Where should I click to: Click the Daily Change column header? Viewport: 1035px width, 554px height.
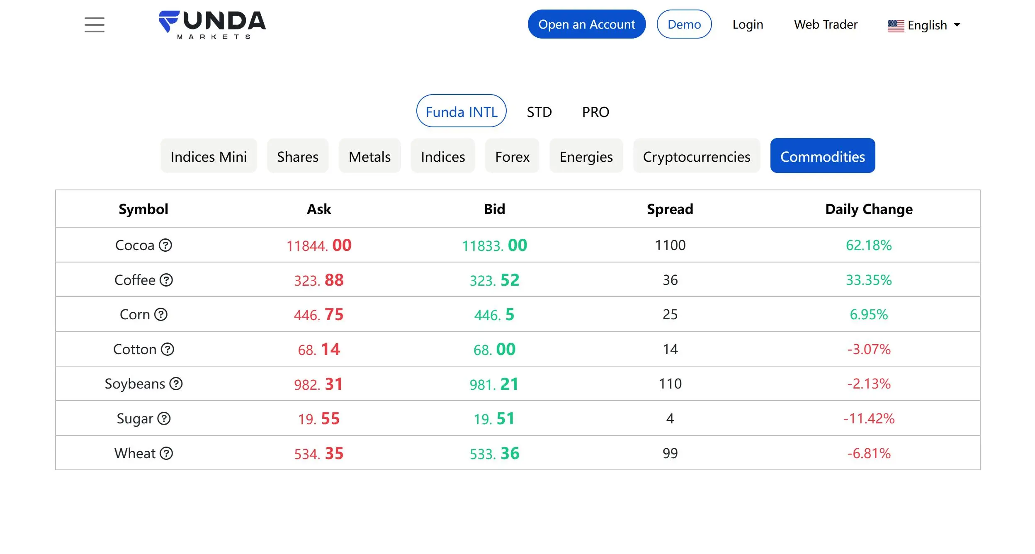pyautogui.click(x=869, y=209)
